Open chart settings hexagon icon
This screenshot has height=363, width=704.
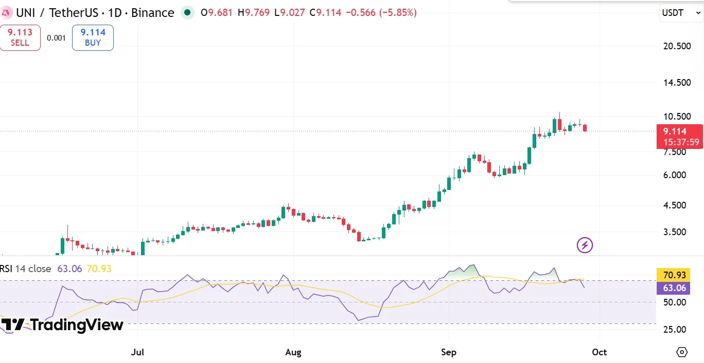[682, 352]
